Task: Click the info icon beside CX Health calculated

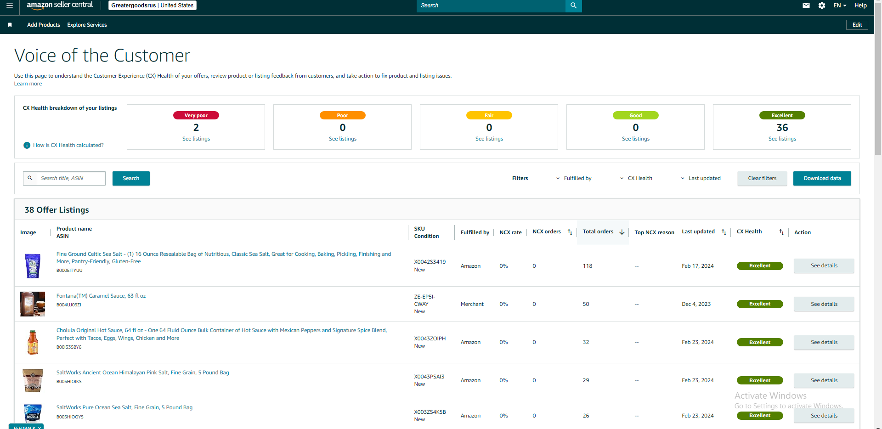Action: [27, 145]
